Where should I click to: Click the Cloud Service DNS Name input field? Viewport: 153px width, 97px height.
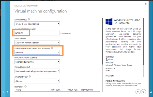pyautogui.click(x=37, y=33)
